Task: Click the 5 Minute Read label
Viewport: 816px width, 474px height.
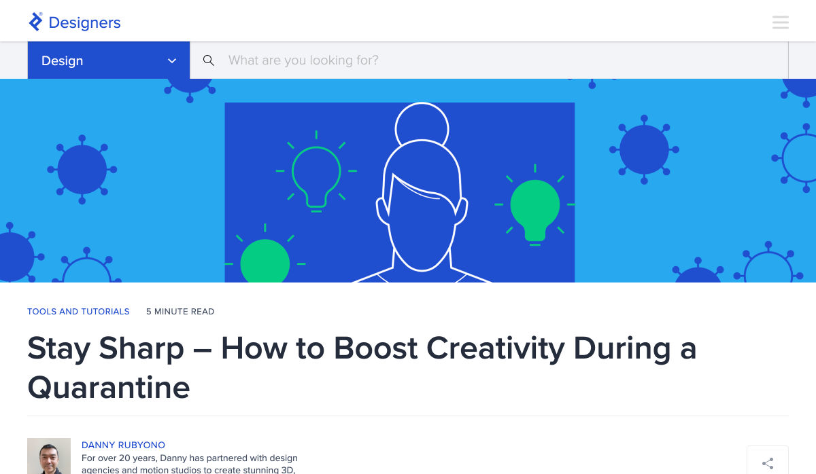Action: click(x=180, y=312)
